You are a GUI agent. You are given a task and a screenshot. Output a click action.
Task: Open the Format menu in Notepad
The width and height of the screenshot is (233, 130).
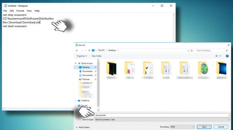(x=20, y=11)
